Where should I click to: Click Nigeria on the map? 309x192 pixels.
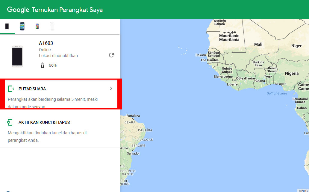(292, 74)
